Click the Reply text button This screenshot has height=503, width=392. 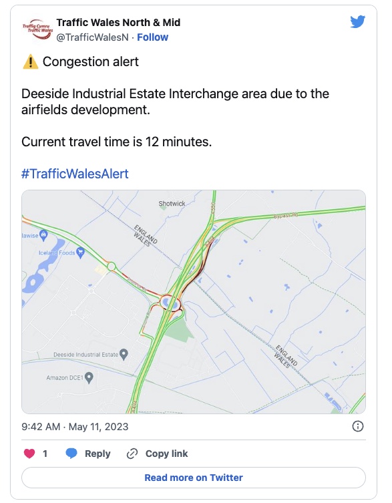97,454
